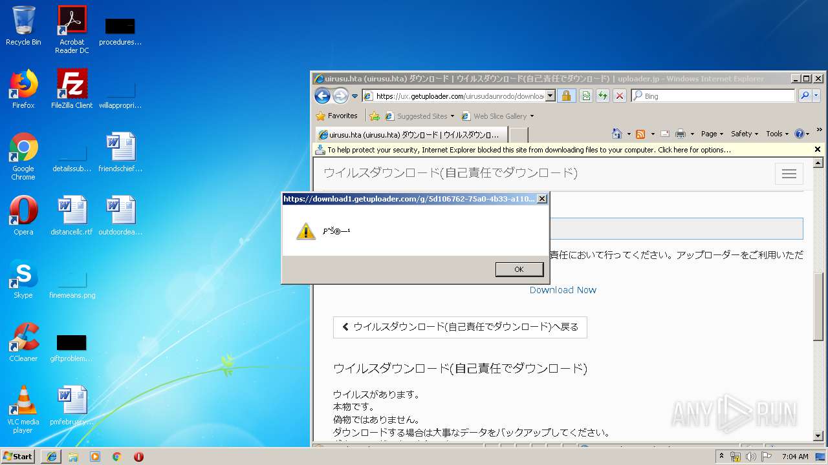Open FileZilla Client desktop shortcut
828x465 pixels.
[x=72, y=89]
